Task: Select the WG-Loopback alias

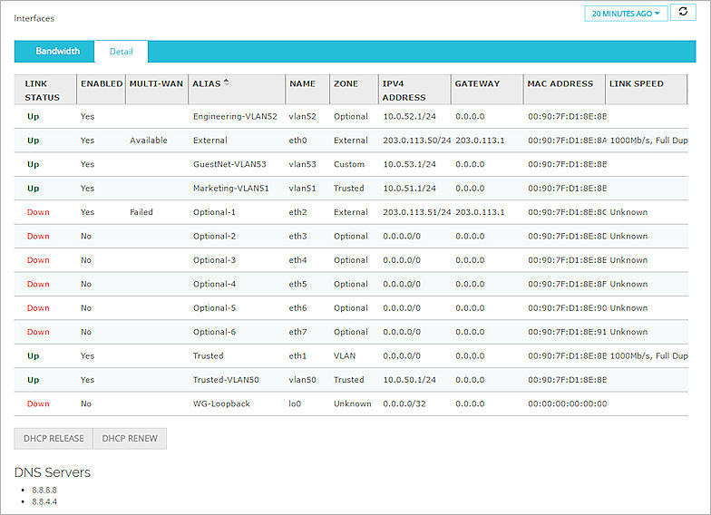Action: click(221, 404)
